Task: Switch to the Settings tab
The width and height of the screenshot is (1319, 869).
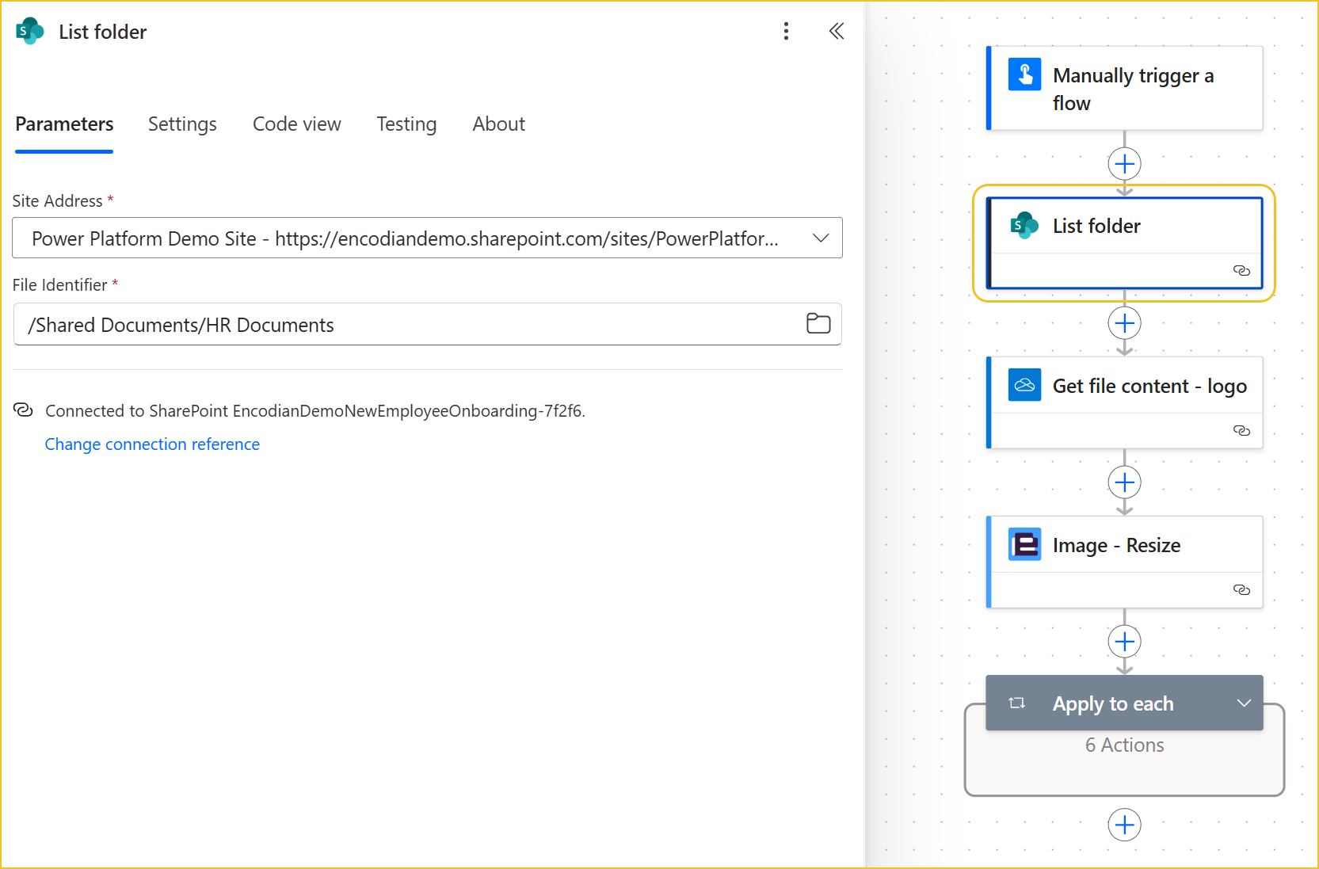Action: click(182, 124)
